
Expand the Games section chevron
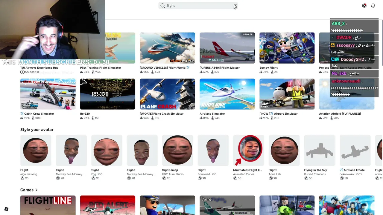[37, 190]
